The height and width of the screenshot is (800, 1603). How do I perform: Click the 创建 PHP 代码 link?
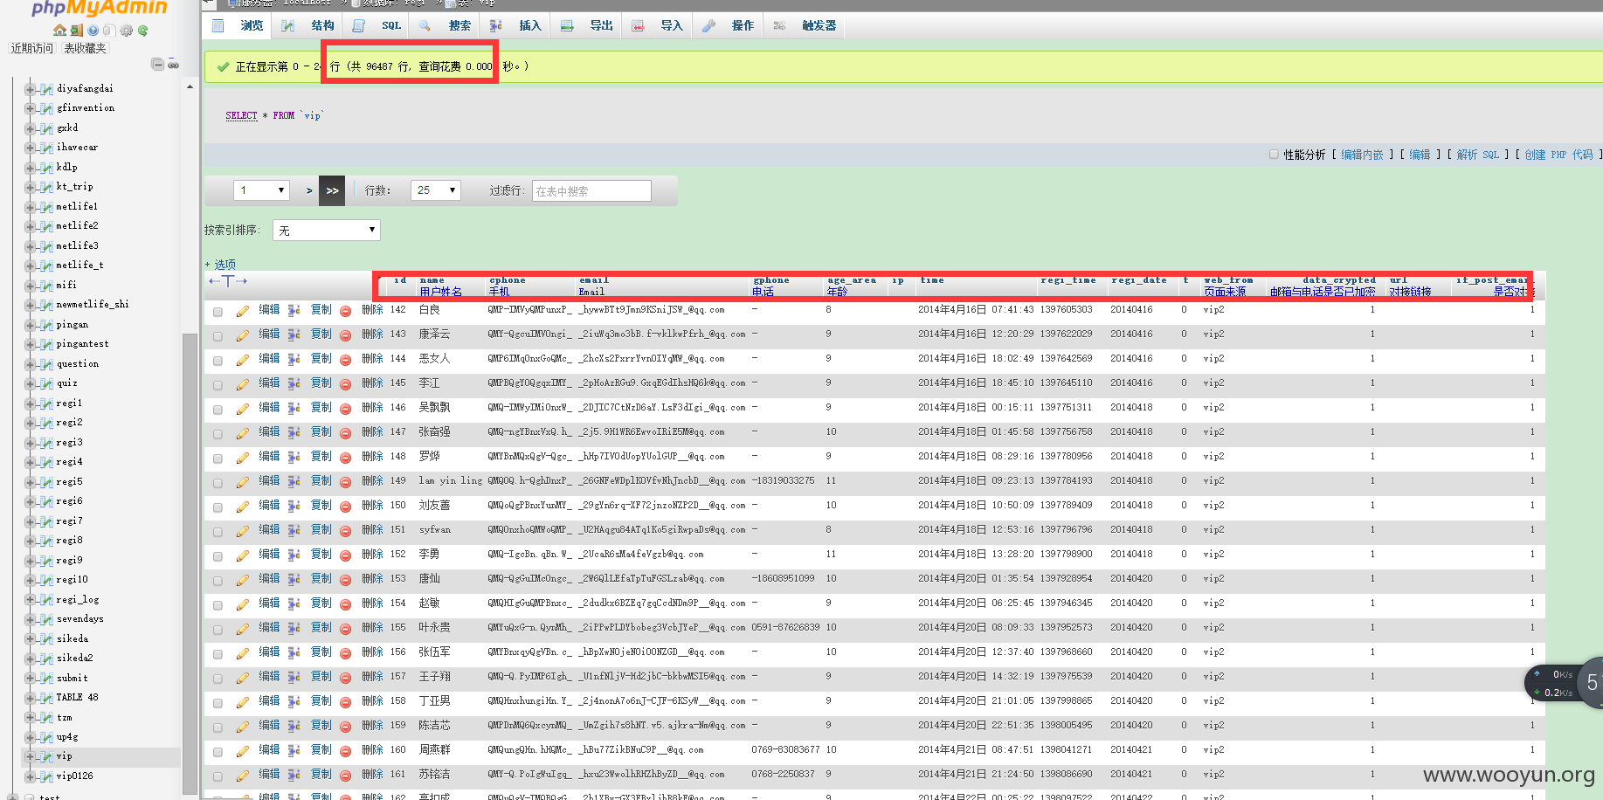point(1559,155)
